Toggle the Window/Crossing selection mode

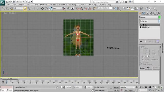[37, 8]
